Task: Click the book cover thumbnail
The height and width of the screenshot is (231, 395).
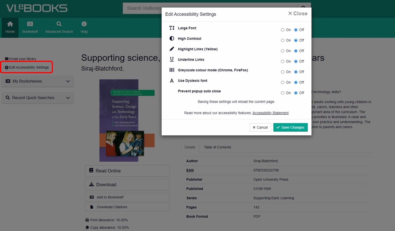Action: point(127,120)
